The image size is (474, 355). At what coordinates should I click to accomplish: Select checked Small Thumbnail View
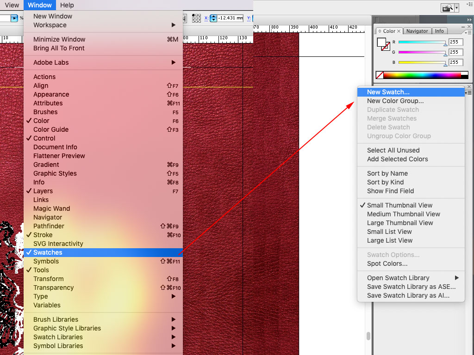[x=411, y=205]
